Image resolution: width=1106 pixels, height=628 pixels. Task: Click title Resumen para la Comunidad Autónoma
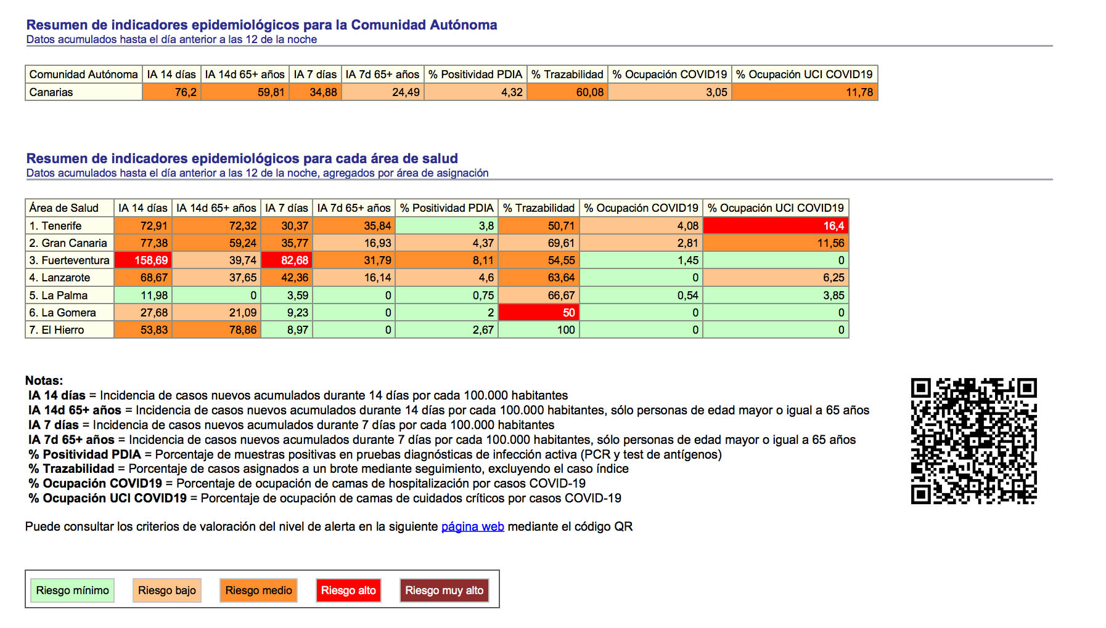click(x=261, y=25)
